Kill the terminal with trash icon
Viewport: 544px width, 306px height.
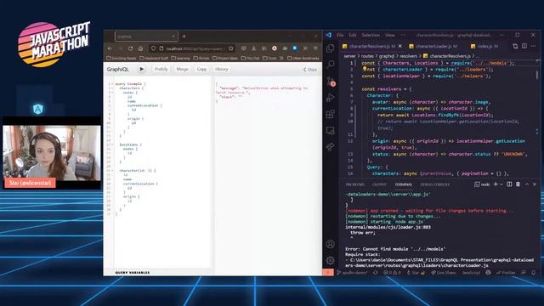pyautogui.click(x=518, y=184)
